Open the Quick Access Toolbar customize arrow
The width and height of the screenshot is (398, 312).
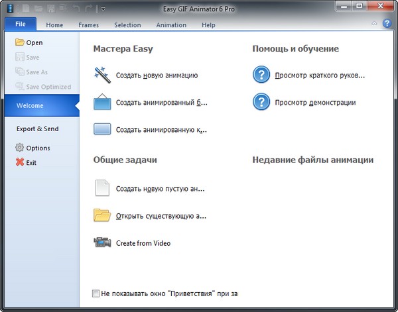(x=103, y=9)
